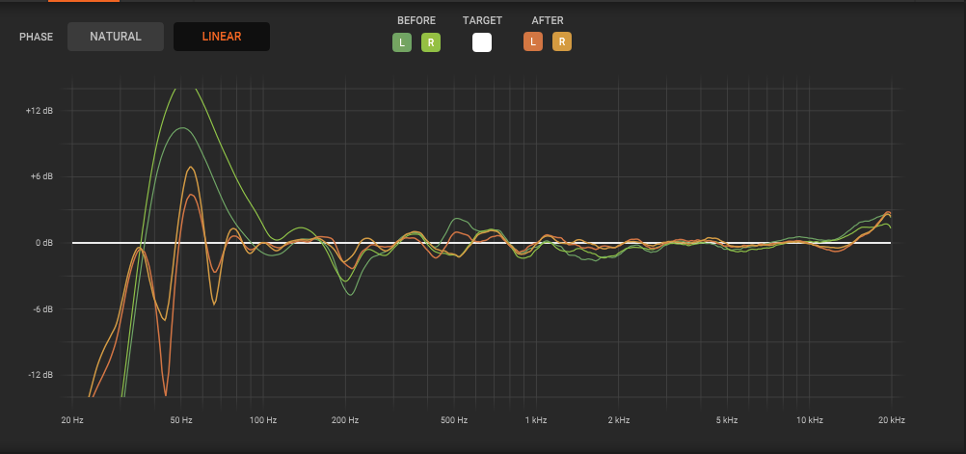Click the -12 dB axis label

click(40, 375)
